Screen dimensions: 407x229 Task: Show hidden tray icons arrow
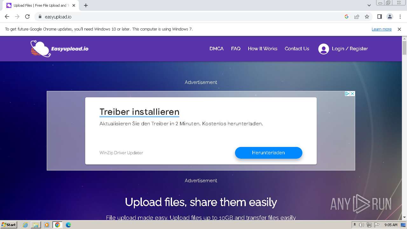coord(355,225)
